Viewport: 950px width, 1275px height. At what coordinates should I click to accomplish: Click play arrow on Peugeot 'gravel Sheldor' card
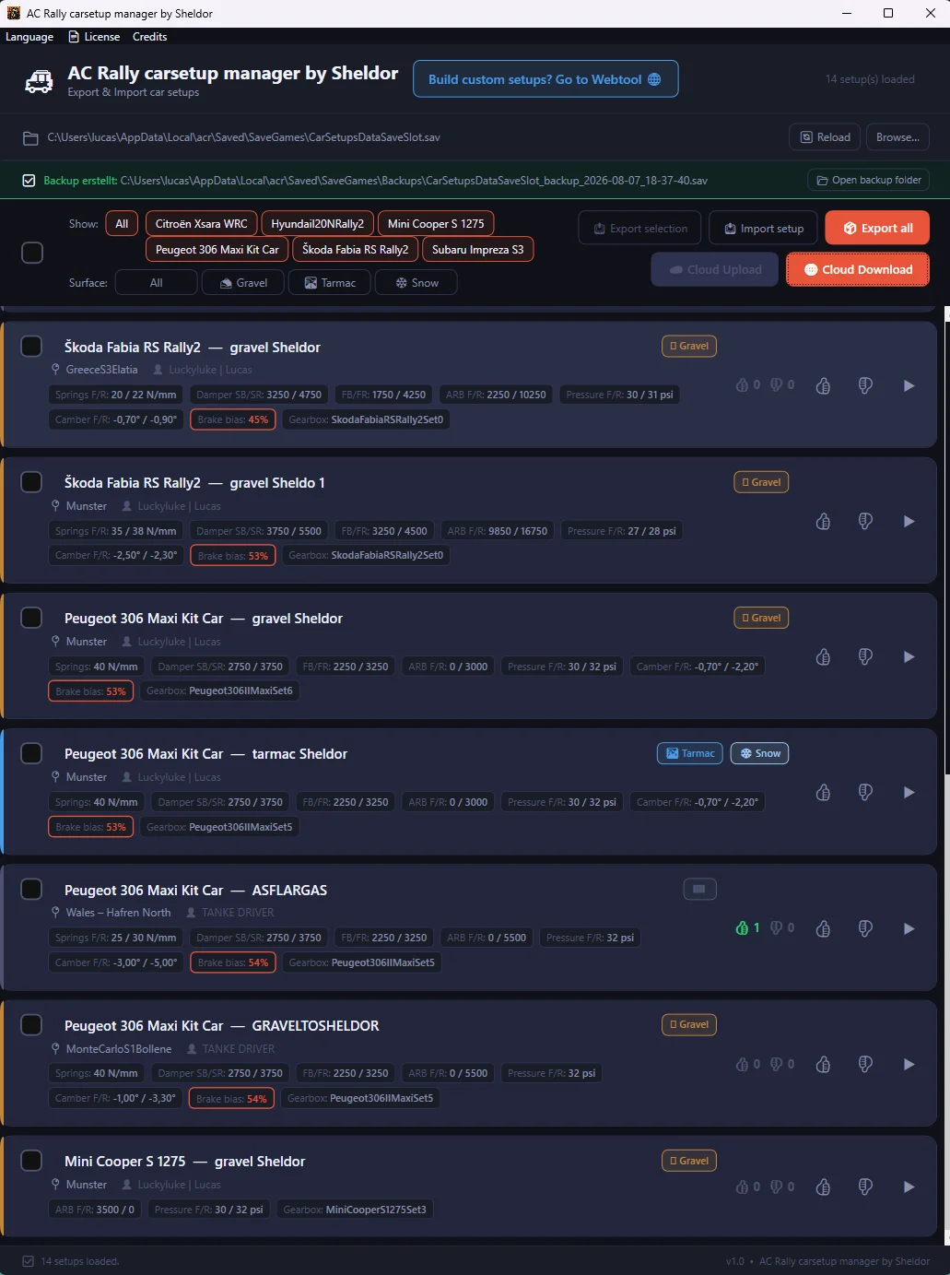[x=909, y=656]
